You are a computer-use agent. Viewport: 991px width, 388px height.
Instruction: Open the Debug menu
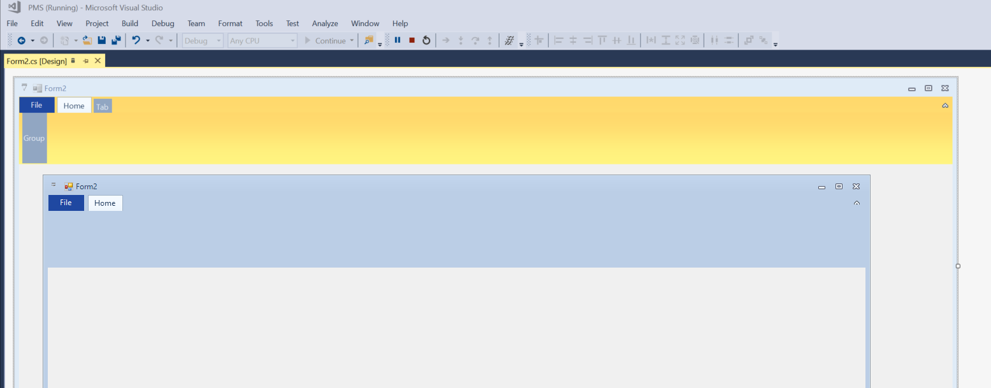tap(163, 24)
